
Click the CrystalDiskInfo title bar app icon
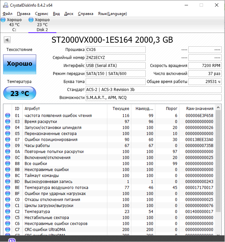(5, 5)
